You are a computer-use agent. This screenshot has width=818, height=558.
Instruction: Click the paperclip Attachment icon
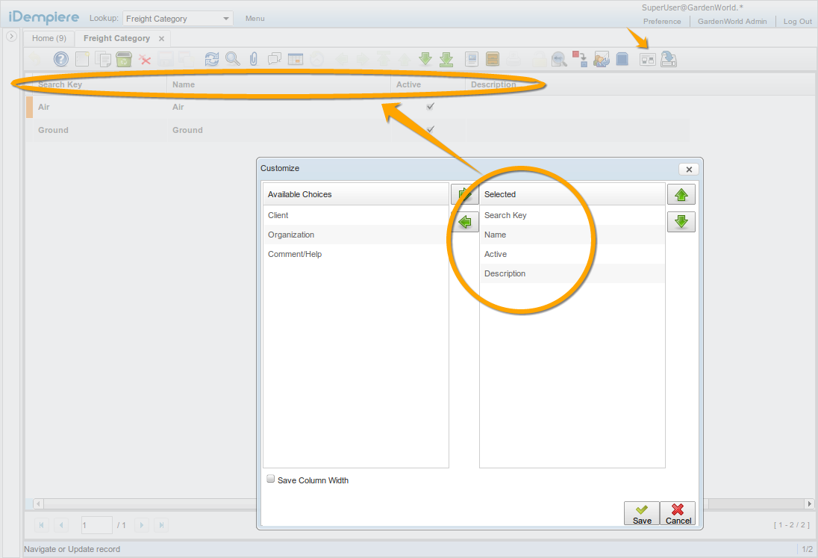[254, 59]
